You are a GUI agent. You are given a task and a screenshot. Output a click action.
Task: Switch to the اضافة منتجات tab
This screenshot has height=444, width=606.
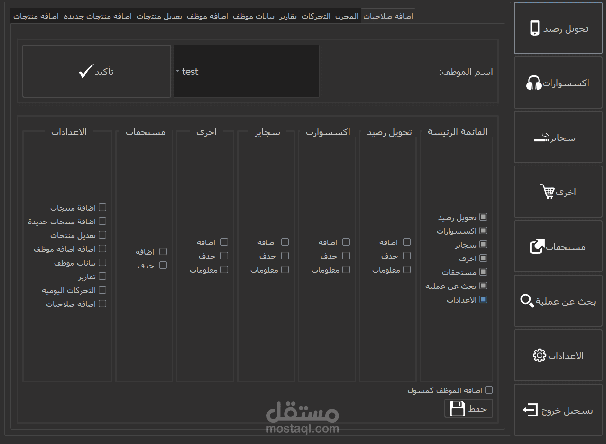point(36,16)
